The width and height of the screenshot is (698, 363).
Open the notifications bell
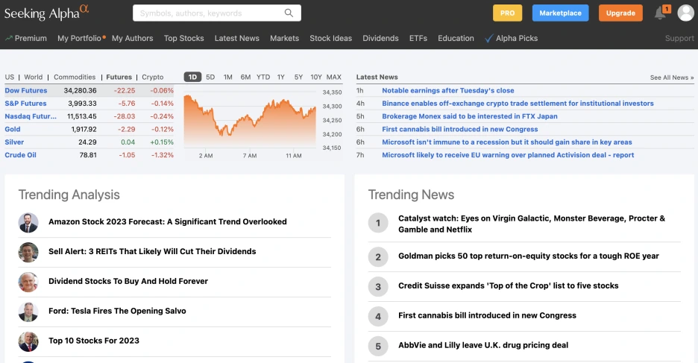pyautogui.click(x=660, y=13)
